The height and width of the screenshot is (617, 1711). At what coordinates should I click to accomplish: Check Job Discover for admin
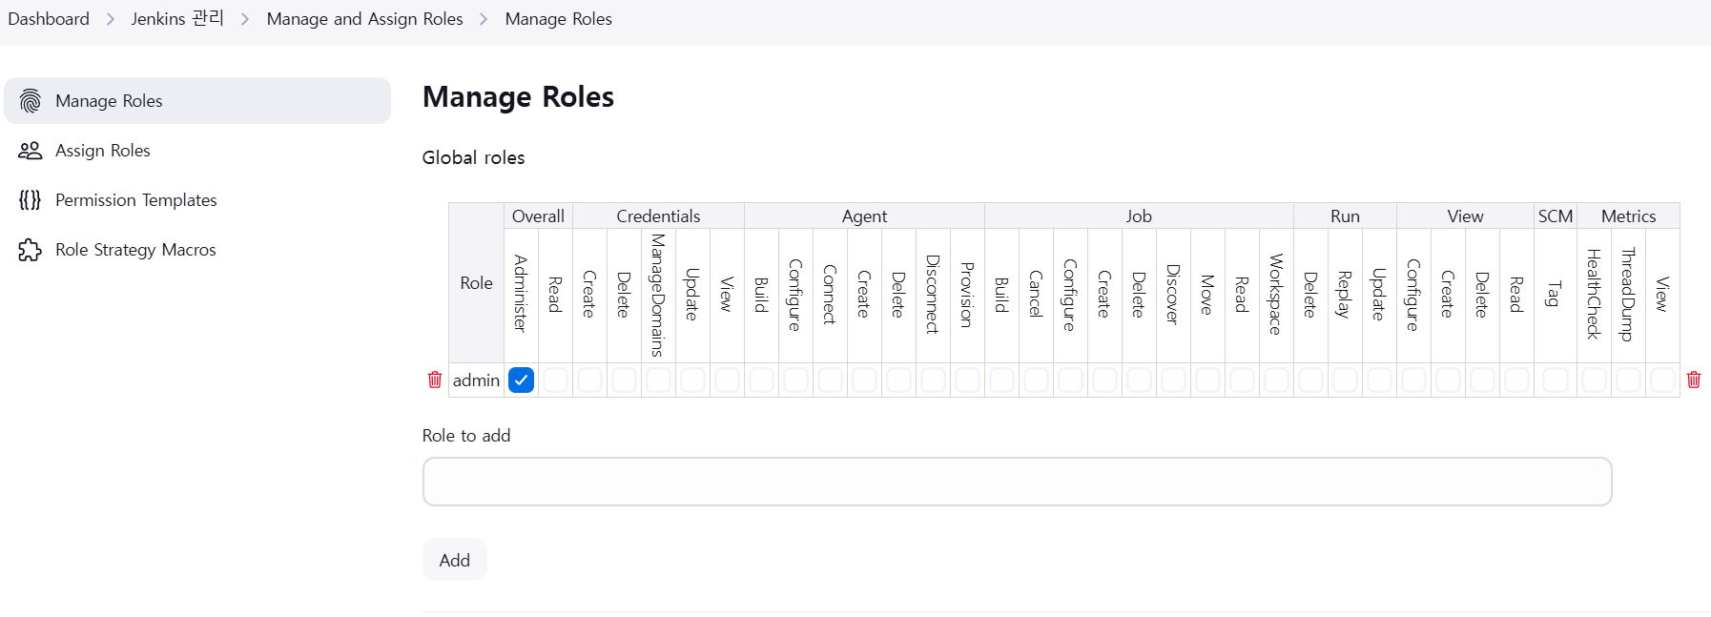click(1174, 380)
